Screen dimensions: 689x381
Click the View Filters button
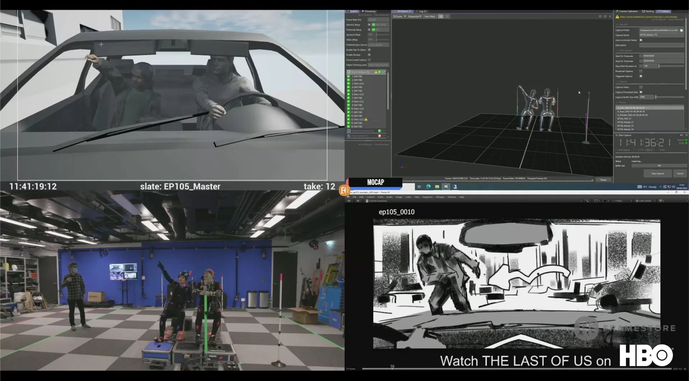pos(430,17)
